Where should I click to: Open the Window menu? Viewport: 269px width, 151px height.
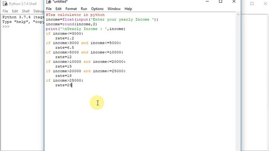point(114,9)
